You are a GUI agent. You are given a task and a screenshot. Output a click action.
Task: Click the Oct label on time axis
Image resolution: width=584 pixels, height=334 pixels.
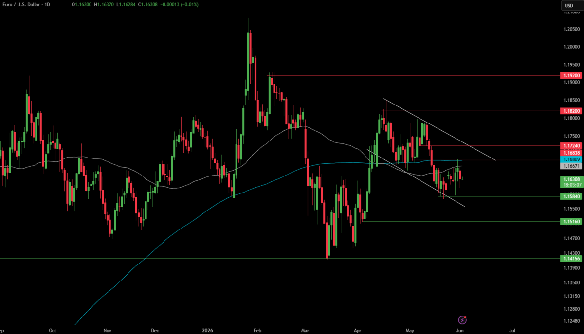[x=52, y=330]
